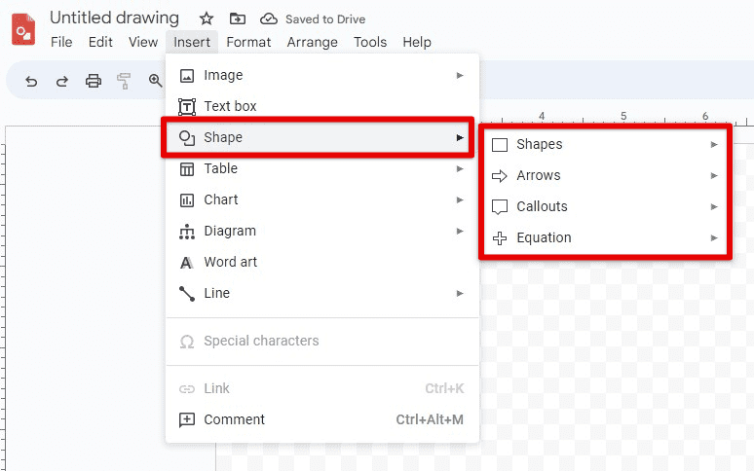Image resolution: width=754 pixels, height=471 pixels.
Task: Star the Untitled drawing document
Action: (x=207, y=19)
